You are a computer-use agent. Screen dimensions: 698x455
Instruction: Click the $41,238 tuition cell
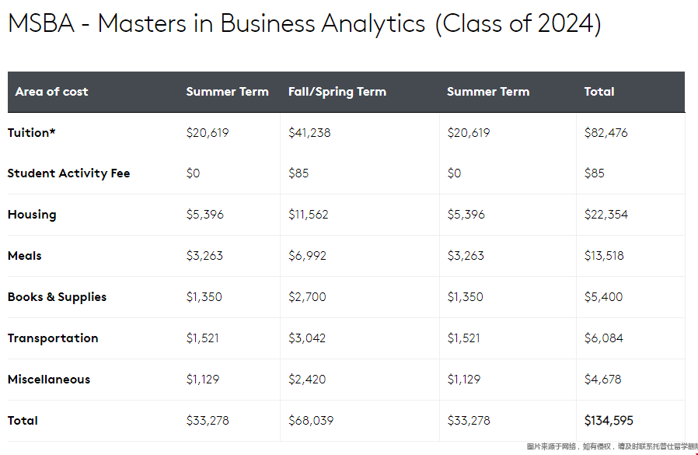(x=309, y=133)
